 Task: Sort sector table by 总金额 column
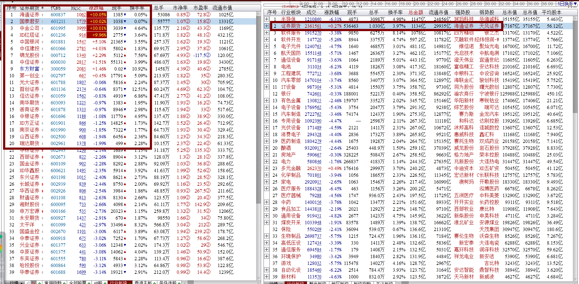416,12
